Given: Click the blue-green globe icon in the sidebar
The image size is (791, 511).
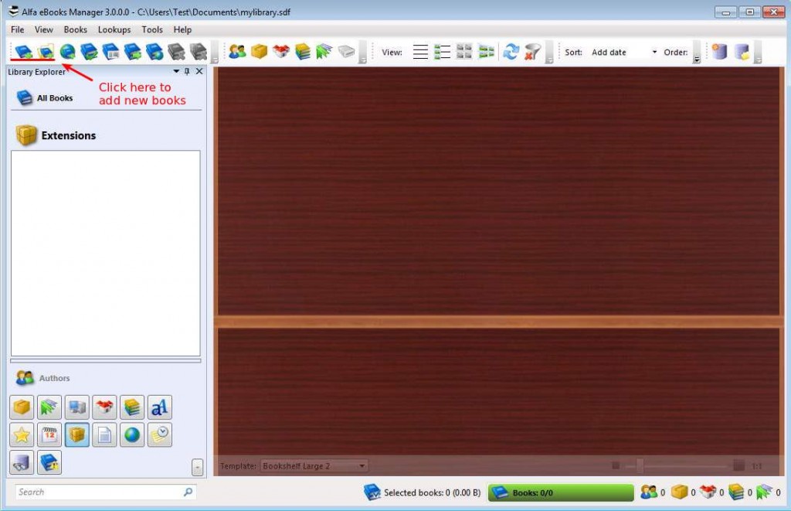Looking at the screenshot, I should (132, 434).
